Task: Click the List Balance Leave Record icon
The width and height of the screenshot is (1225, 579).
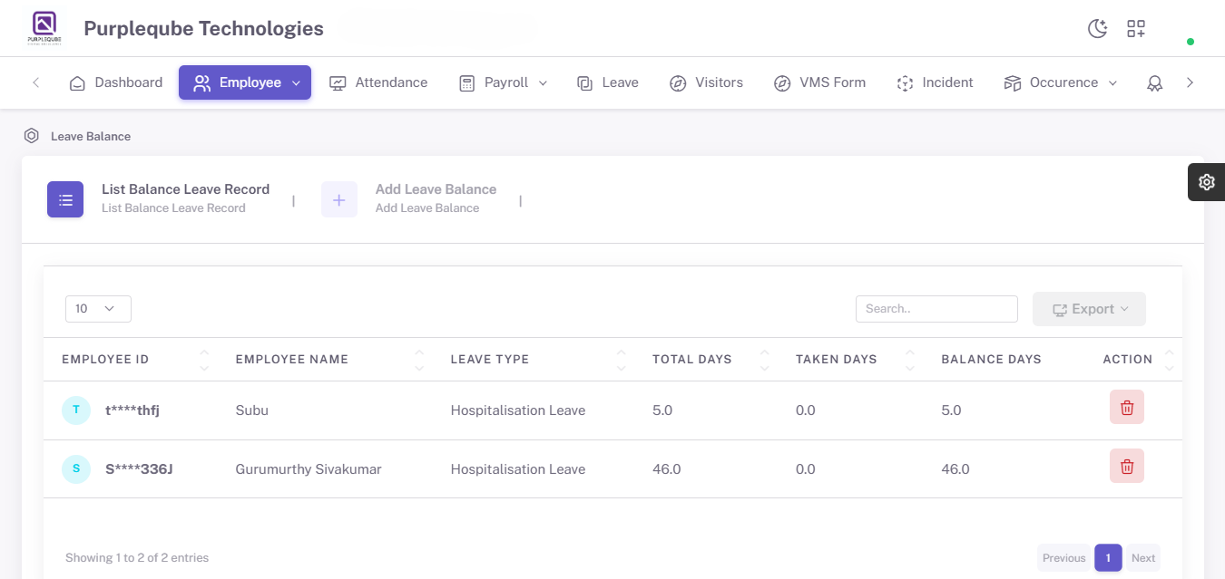Action: coord(65,199)
